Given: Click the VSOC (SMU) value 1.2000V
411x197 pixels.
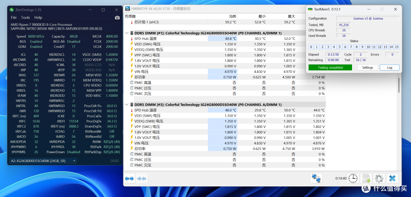Looking at the screenshot, I should (x=112, y=55).
